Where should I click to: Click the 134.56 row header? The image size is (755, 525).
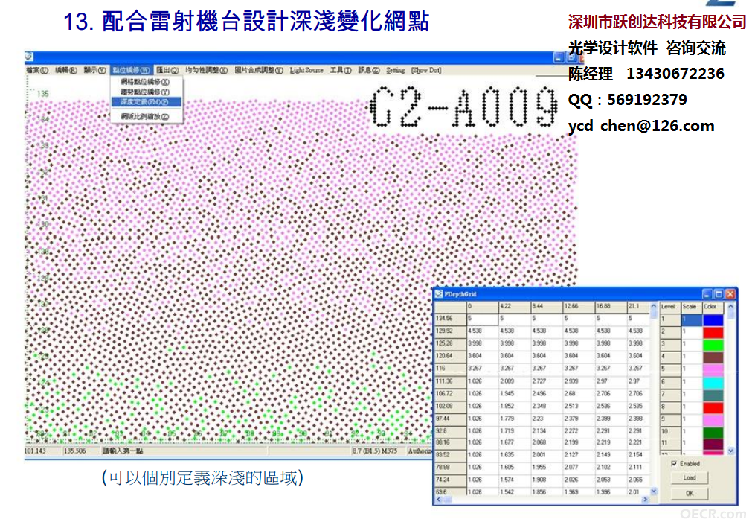[x=451, y=319]
